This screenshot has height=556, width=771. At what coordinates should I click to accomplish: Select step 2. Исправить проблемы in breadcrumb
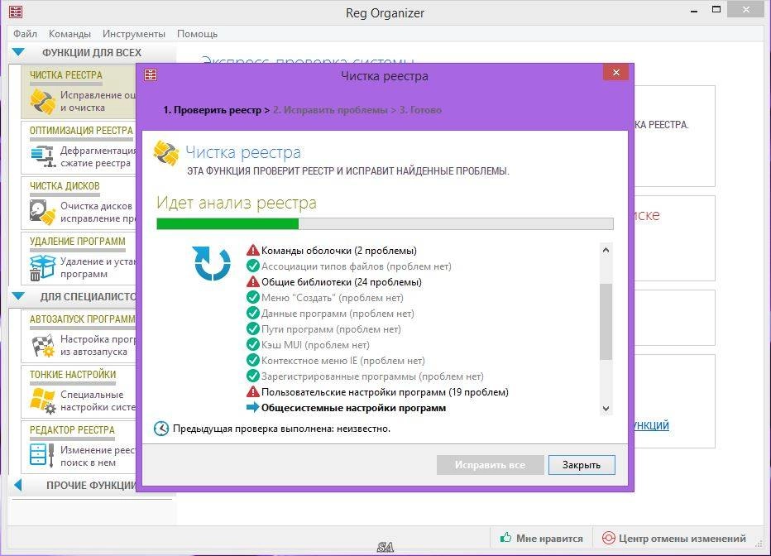(x=330, y=110)
